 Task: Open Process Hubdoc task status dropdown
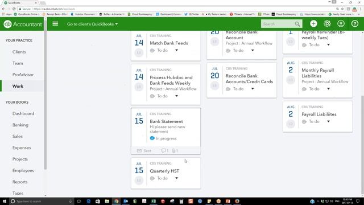[x=176, y=96]
